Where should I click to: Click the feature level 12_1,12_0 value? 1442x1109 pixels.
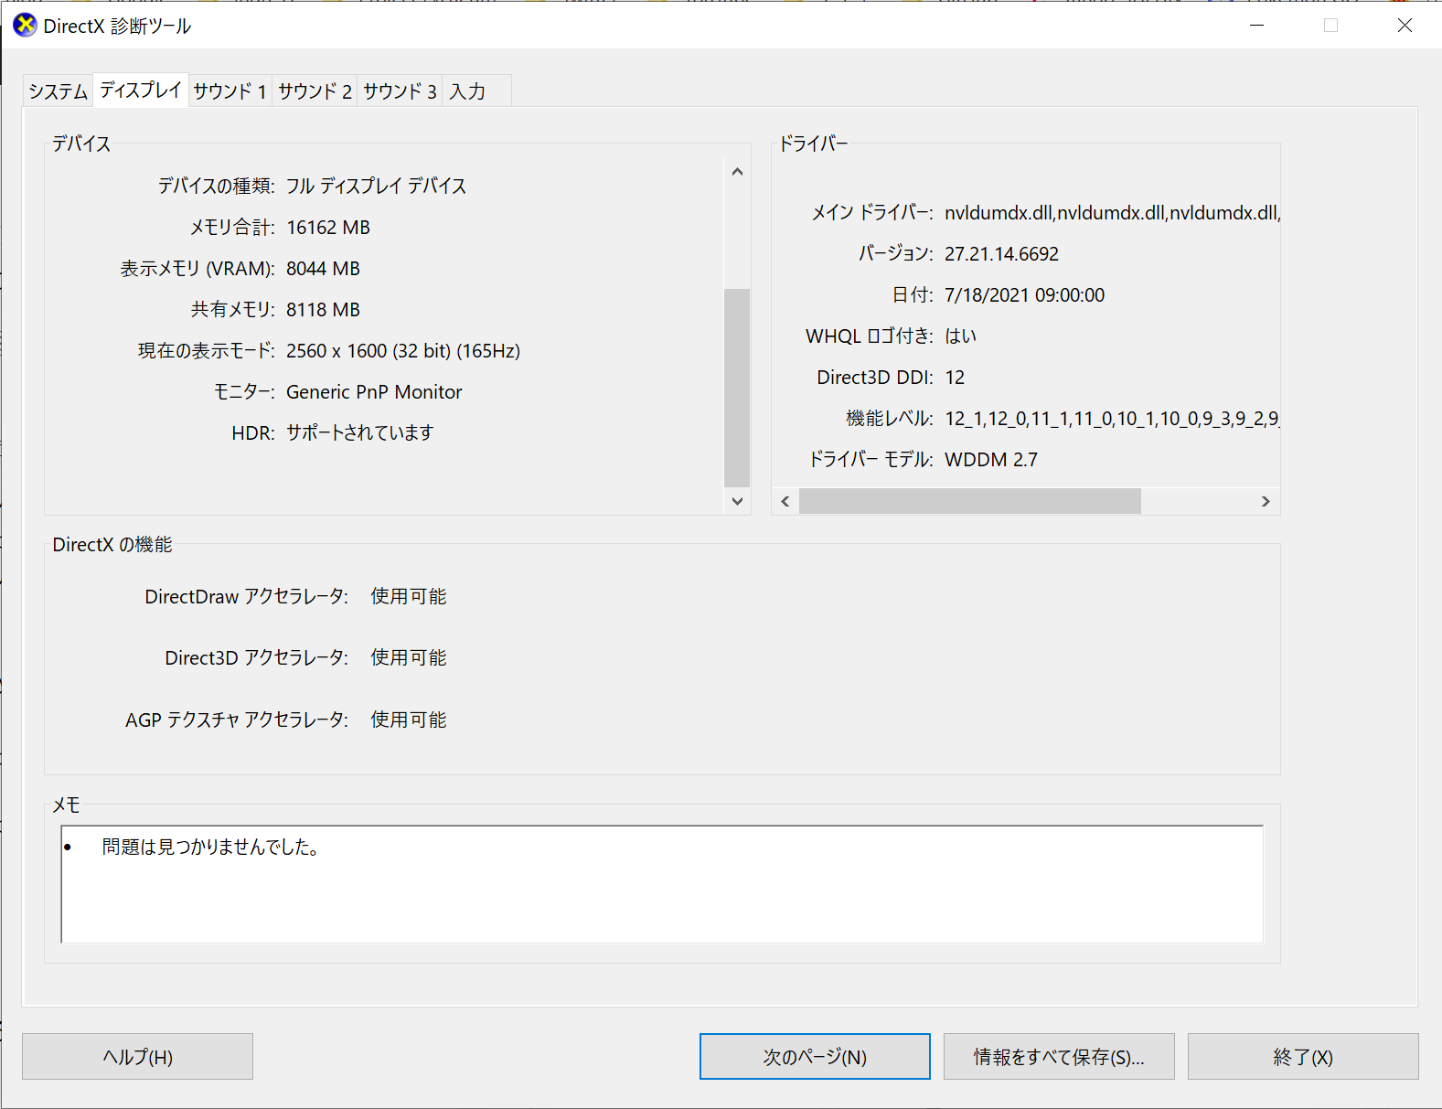point(1112,419)
